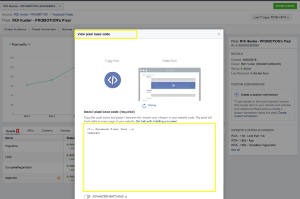
Task: Open the ROI Hunter - PROMOTION breadcrumb link
Action: pos(31,14)
